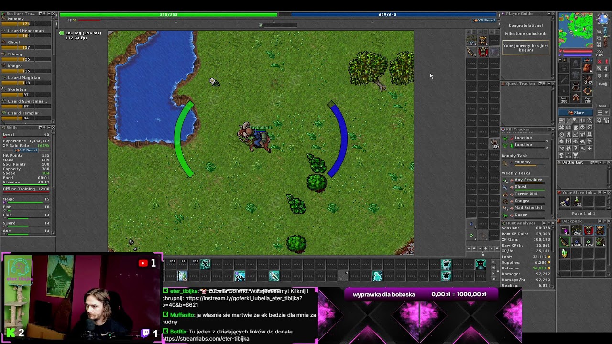This screenshot has height=344, width=612.
Task: Click the globe compass next to the minimap
Action: pos(602,20)
